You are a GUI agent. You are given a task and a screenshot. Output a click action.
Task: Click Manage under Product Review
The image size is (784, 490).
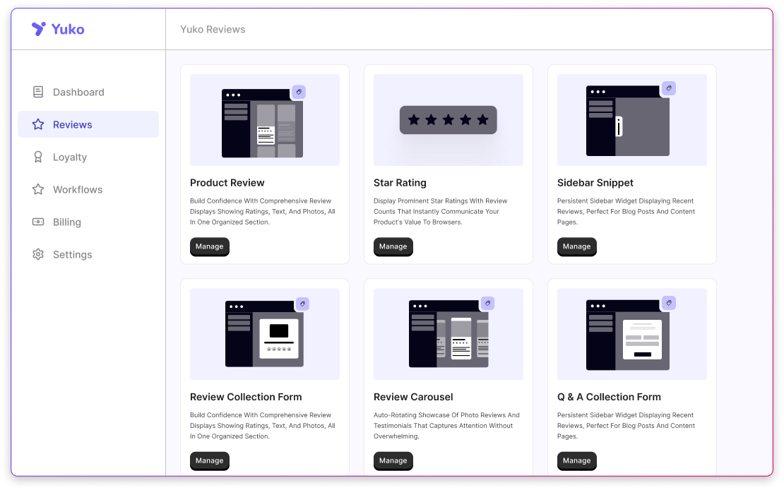[x=209, y=246]
